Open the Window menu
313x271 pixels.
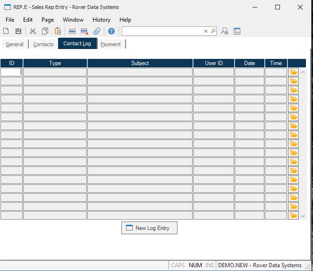(73, 20)
